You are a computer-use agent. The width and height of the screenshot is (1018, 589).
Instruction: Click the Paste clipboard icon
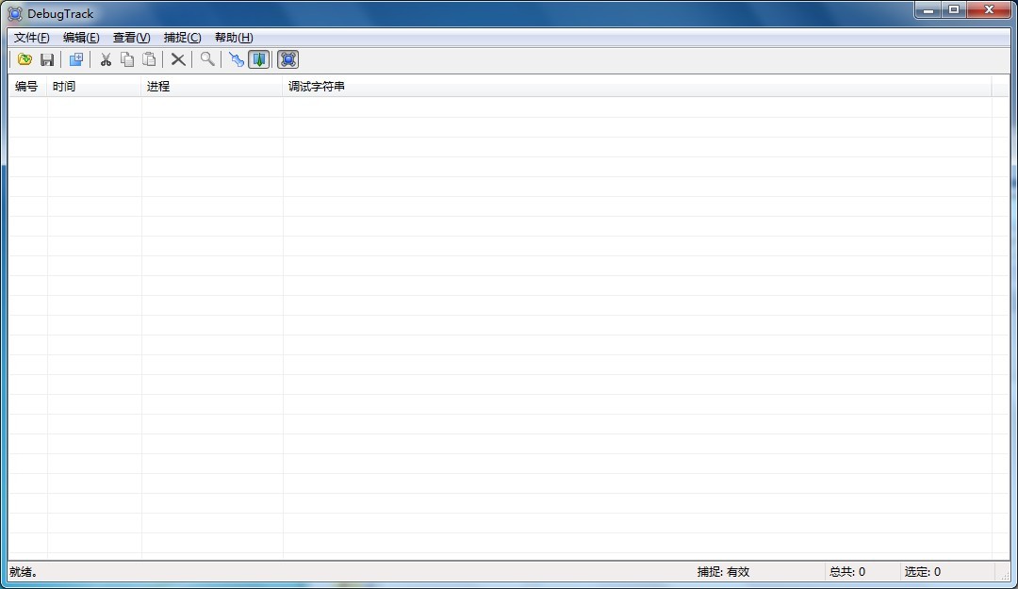(149, 59)
